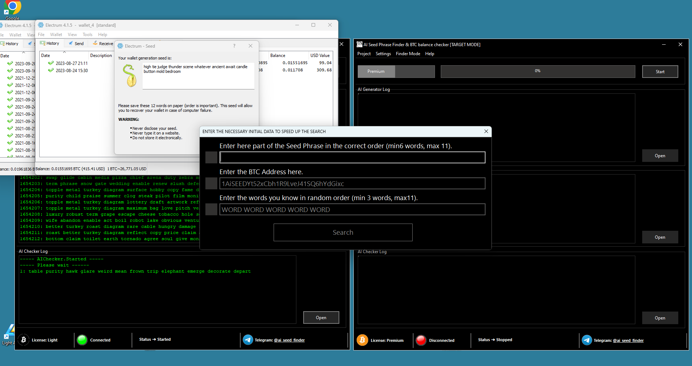Expand the Settings menu in Seed Phrase Finder

click(x=383, y=54)
